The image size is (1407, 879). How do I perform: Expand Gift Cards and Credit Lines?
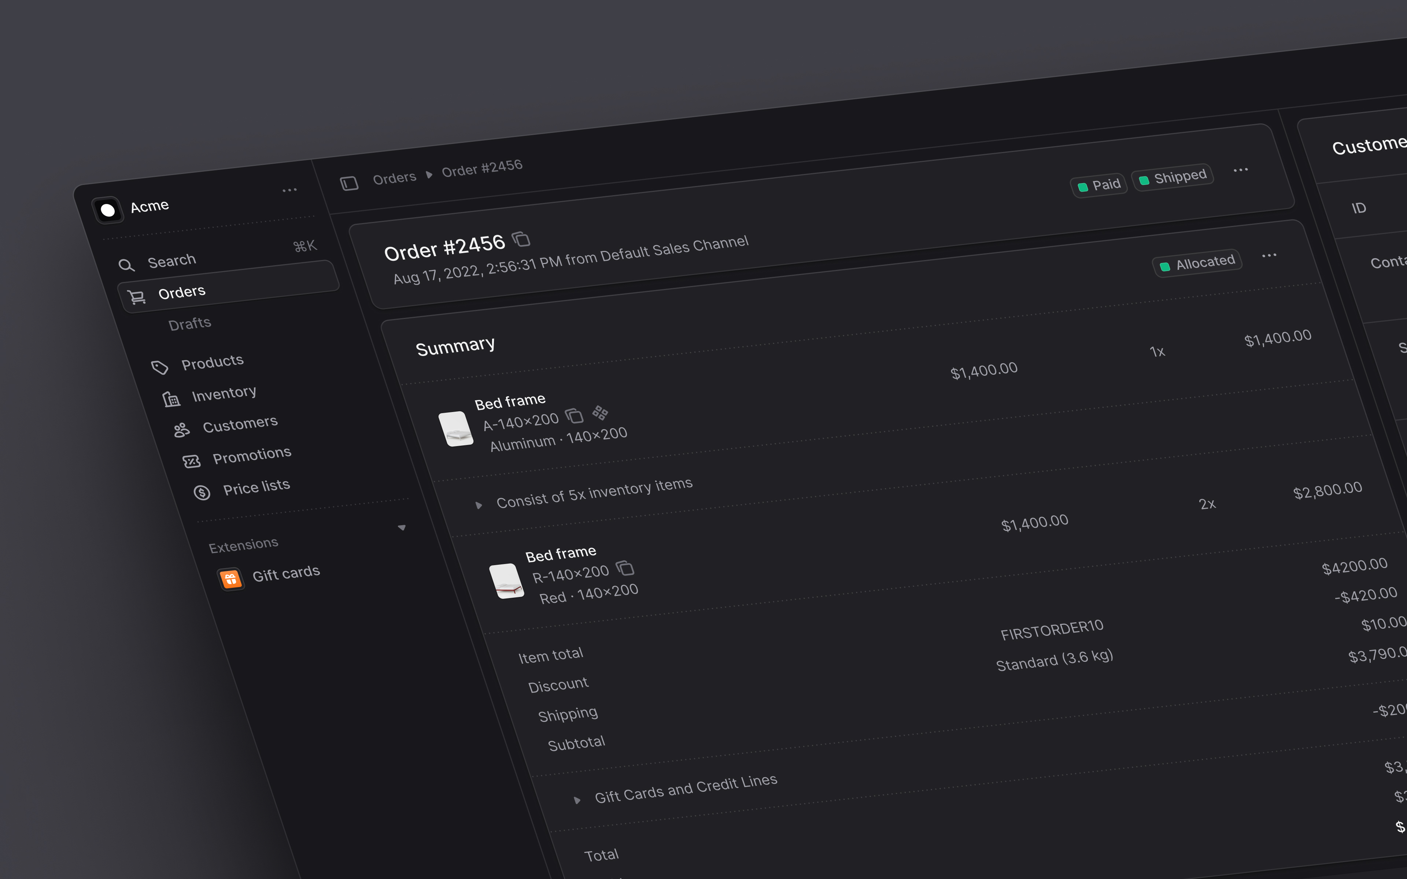[577, 800]
